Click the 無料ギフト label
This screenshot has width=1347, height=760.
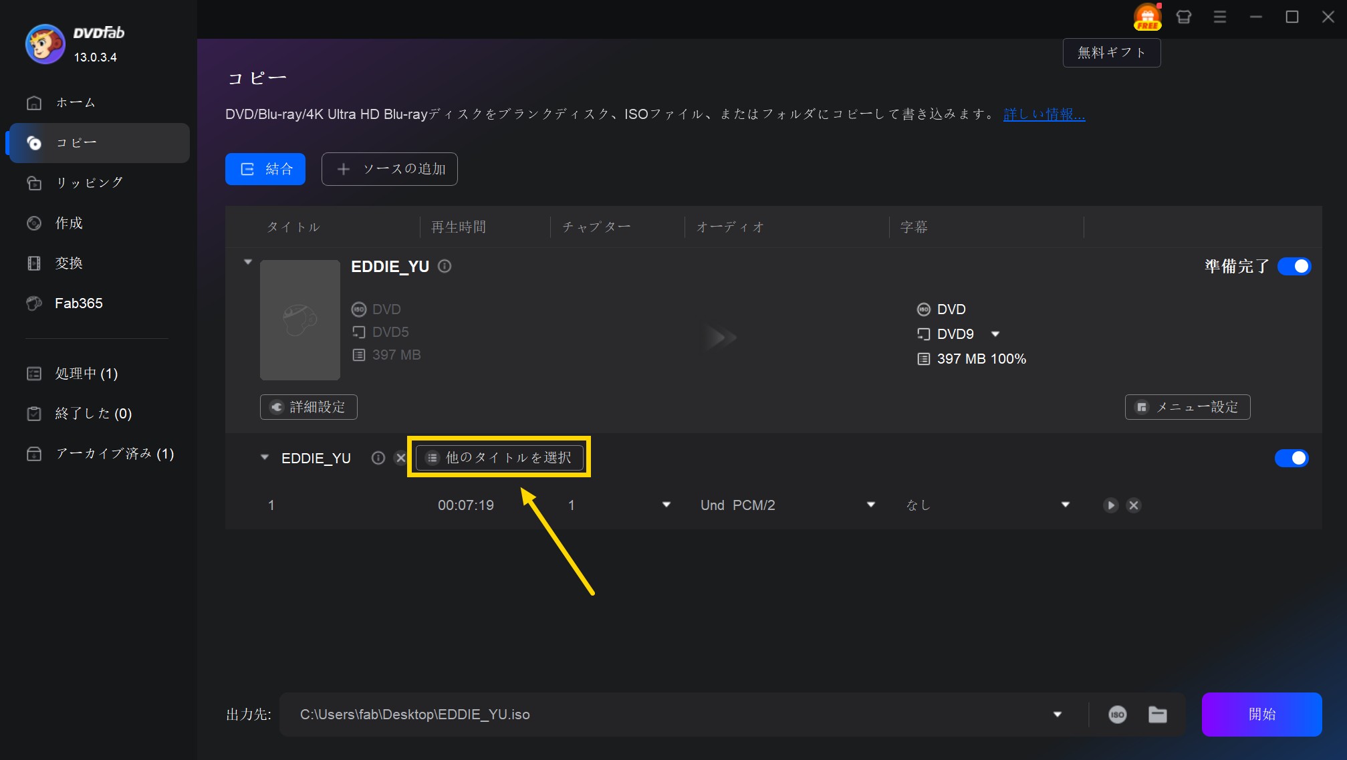pyautogui.click(x=1112, y=53)
